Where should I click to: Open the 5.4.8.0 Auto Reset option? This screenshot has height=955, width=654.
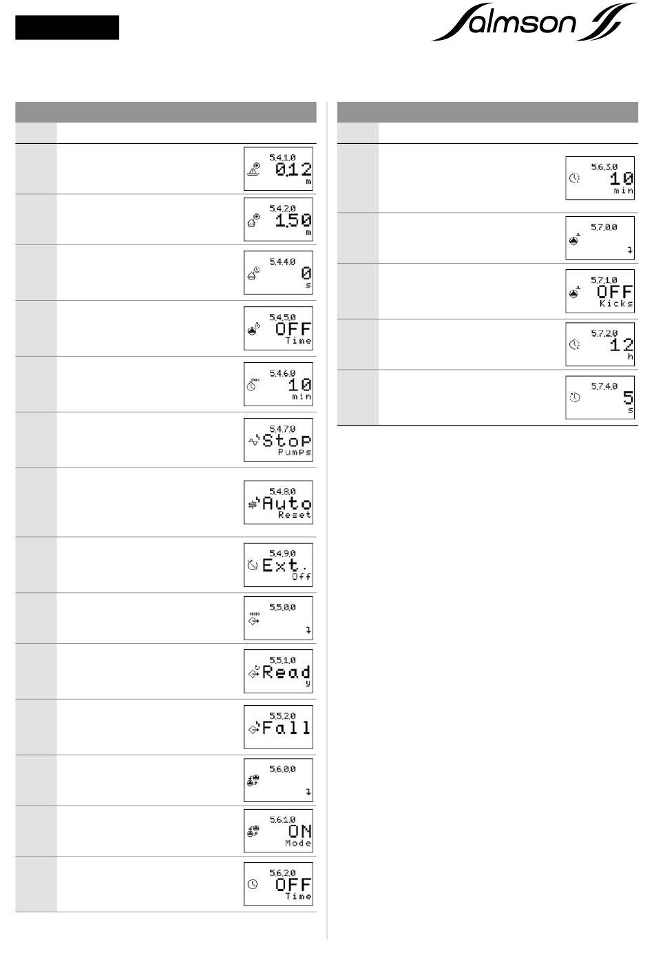pos(278,503)
